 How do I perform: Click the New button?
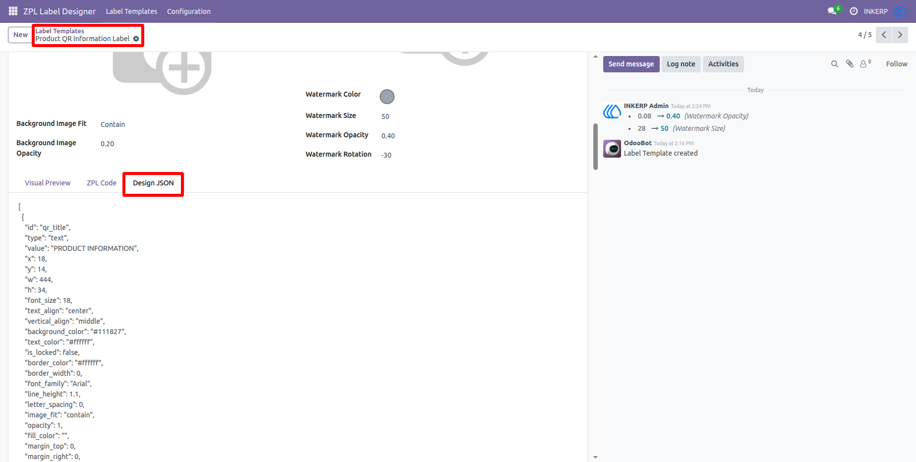click(20, 35)
